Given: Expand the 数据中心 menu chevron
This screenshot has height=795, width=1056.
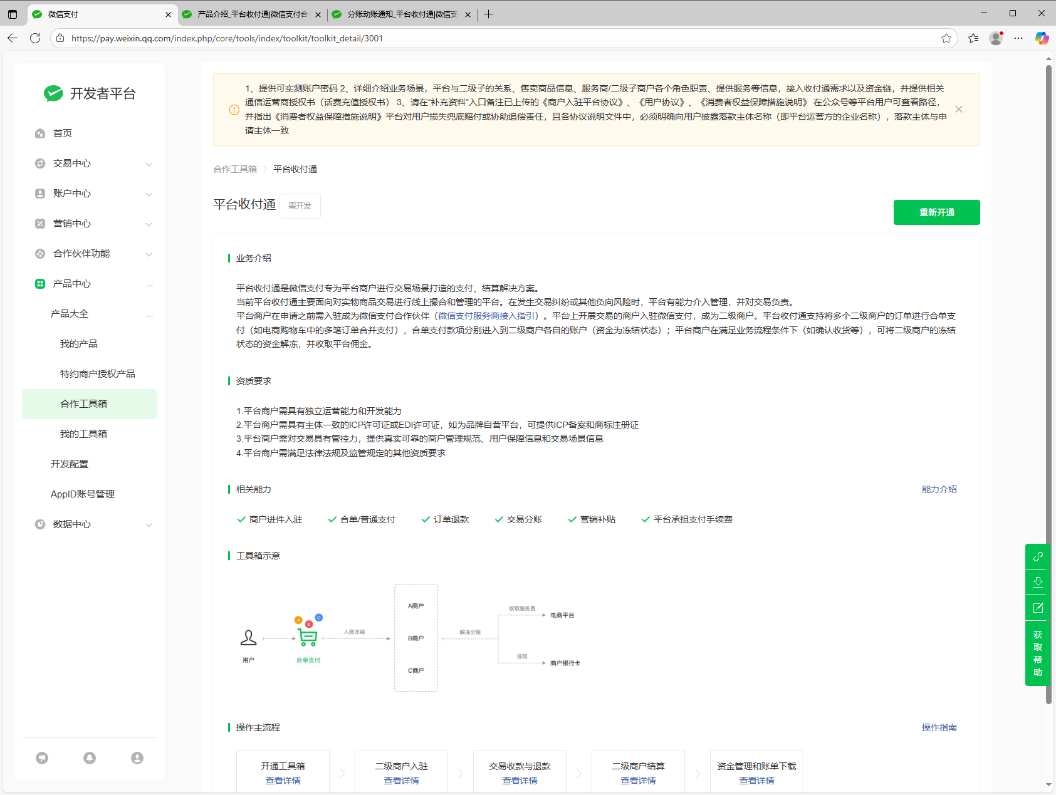Looking at the screenshot, I should (x=149, y=525).
